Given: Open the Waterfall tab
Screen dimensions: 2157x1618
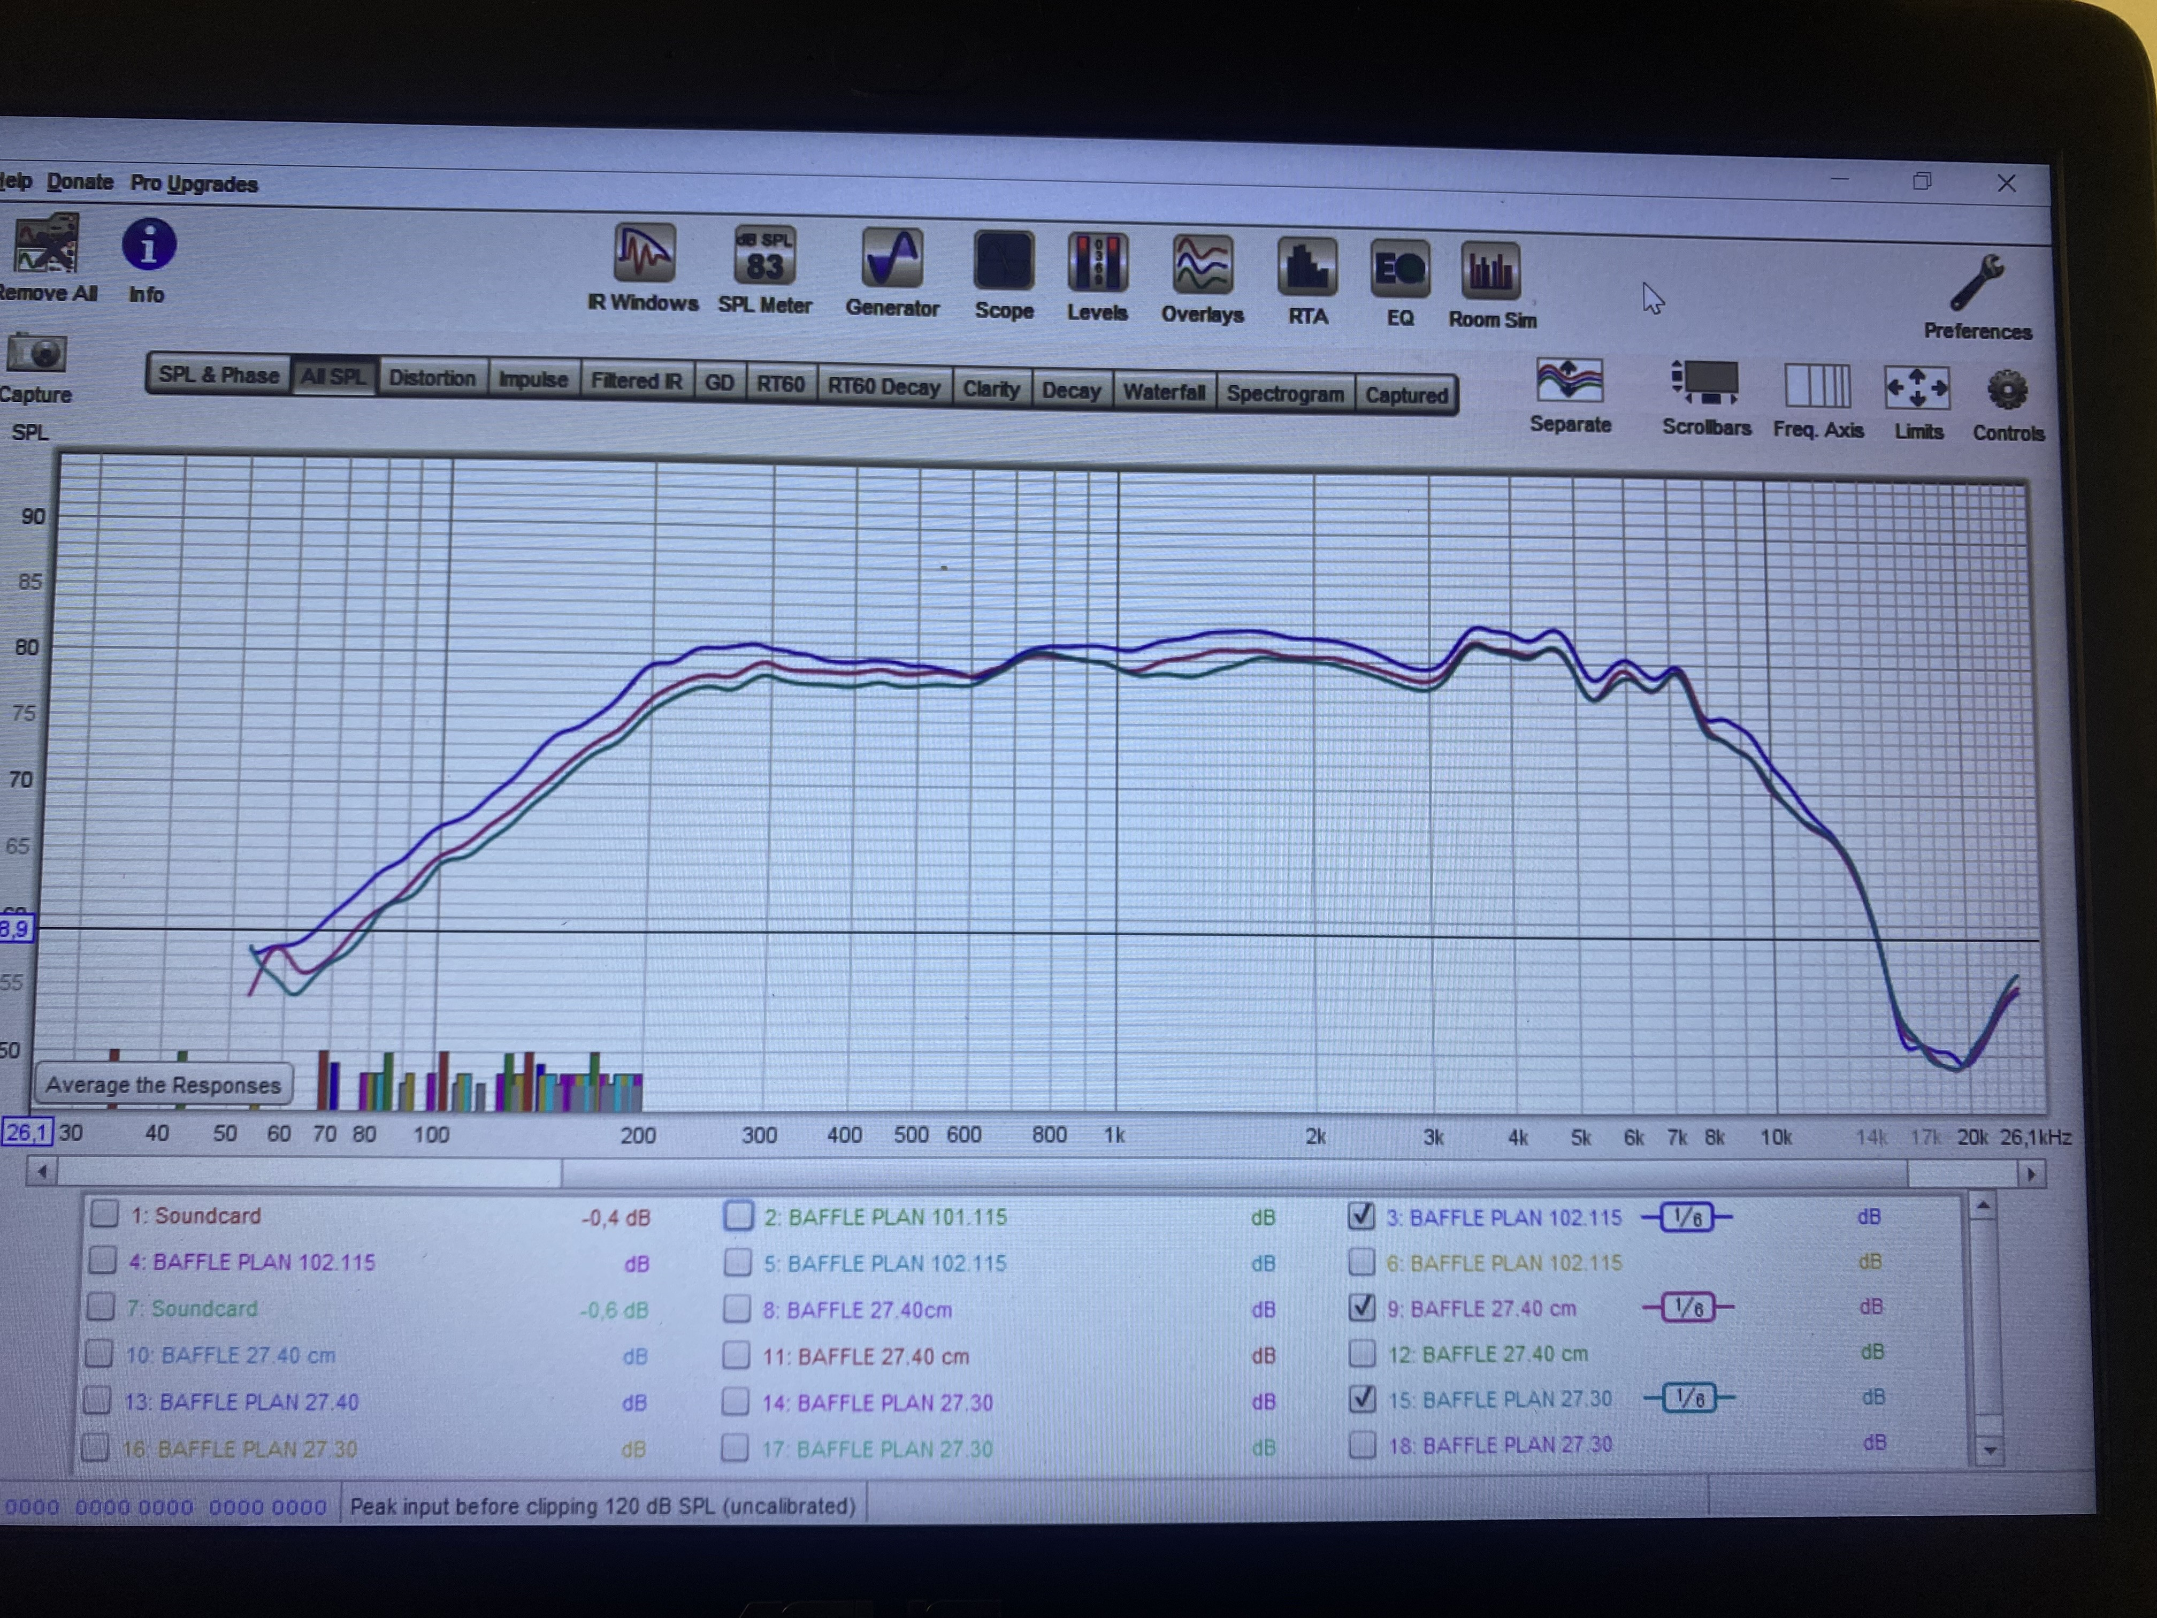Looking at the screenshot, I should [x=1164, y=392].
